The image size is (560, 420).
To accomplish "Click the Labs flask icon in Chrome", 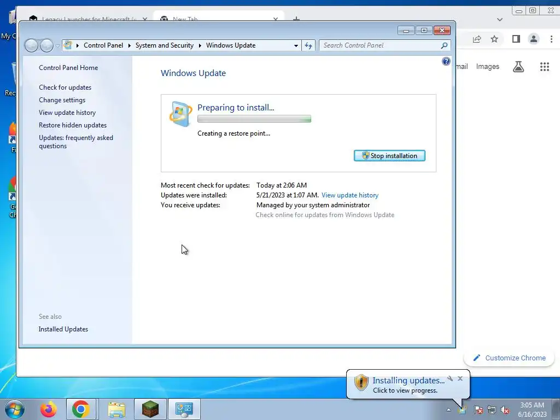I will [518, 66].
